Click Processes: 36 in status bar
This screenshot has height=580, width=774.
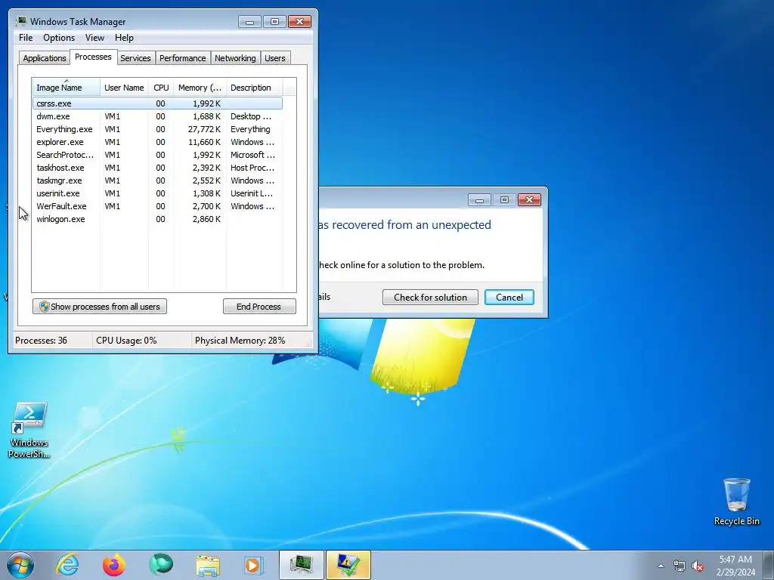41,341
